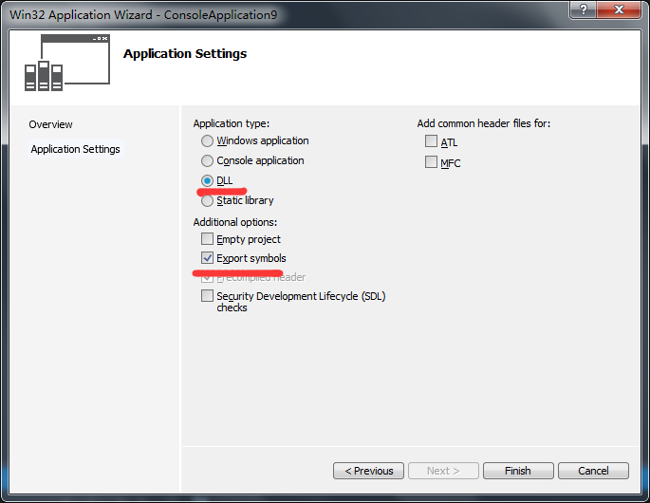Go back with the Previous button

tap(368, 471)
